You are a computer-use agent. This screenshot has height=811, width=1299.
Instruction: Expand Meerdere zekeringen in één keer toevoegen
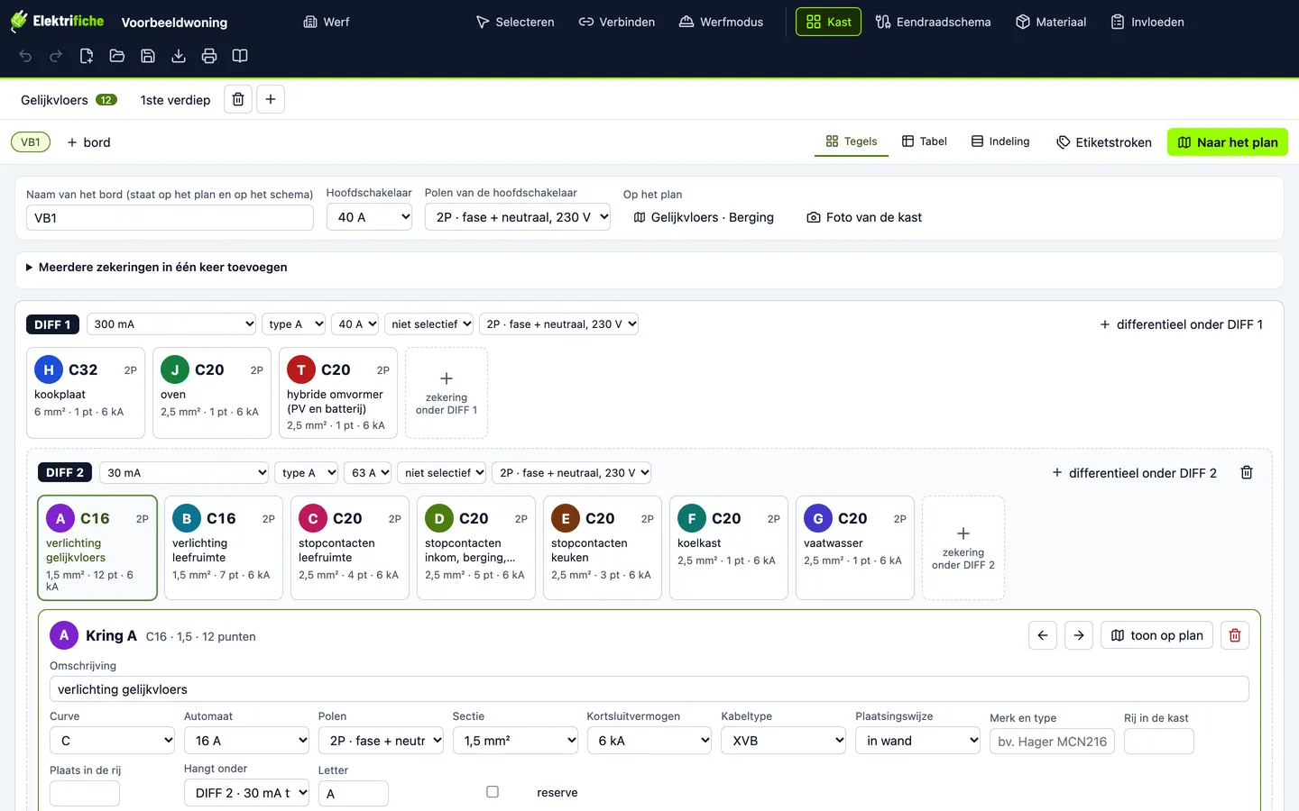[157, 268]
